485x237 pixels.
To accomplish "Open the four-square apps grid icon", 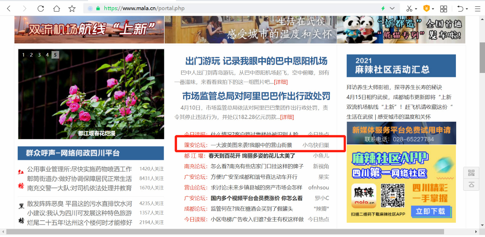I will tap(443, 9).
